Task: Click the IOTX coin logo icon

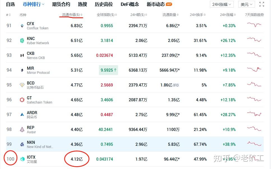Action: click(22, 159)
